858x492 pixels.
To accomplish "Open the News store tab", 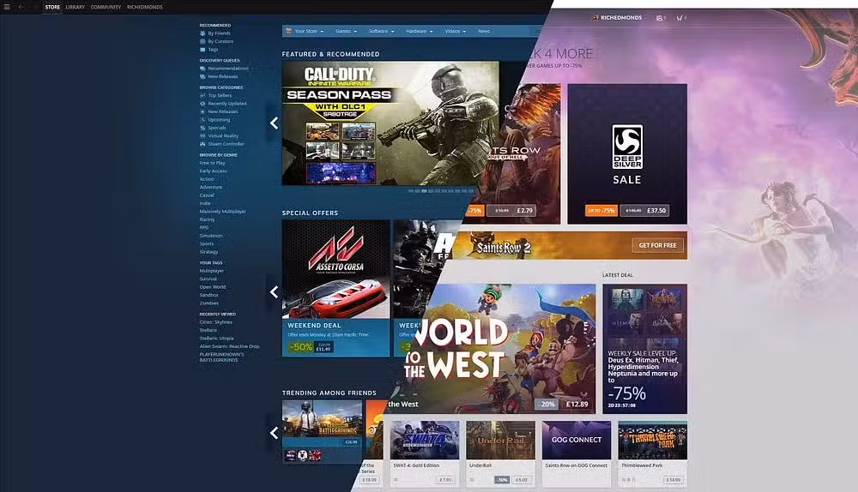I will click(x=484, y=31).
